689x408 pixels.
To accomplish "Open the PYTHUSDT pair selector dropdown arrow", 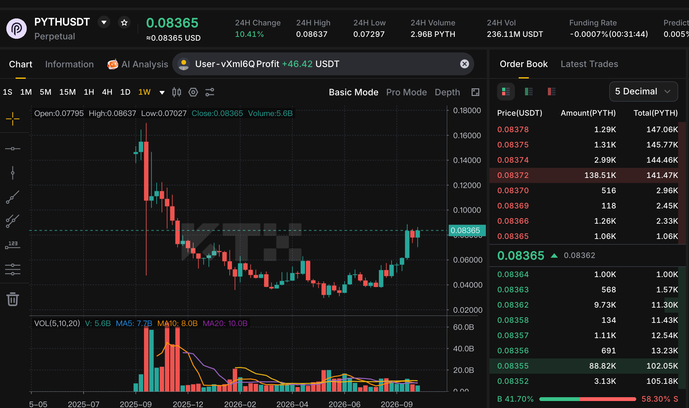I will 104,22.
